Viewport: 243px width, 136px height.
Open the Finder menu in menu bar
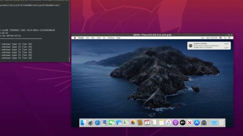81,38
